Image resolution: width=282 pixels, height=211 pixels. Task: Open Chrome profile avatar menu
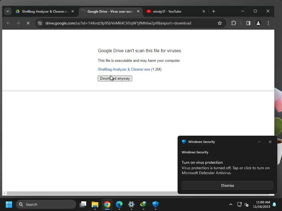pyautogui.click(x=258, y=23)
